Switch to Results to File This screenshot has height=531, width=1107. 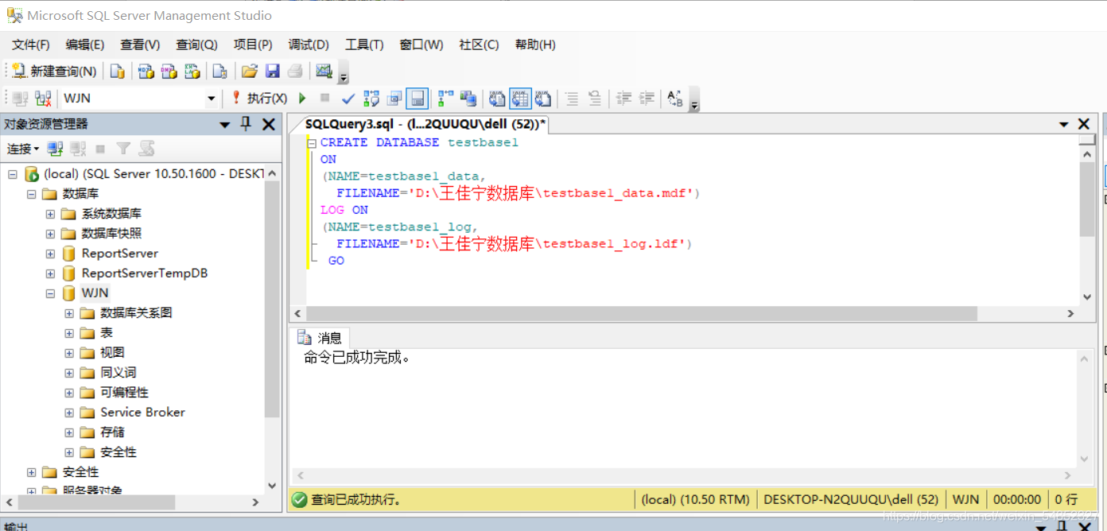(x=543, y=99)
